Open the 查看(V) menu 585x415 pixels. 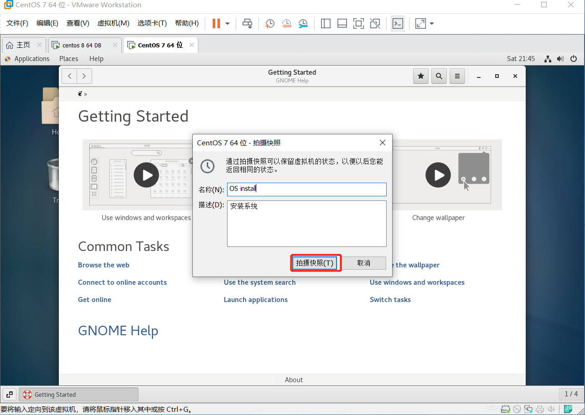tap(78, 23)
